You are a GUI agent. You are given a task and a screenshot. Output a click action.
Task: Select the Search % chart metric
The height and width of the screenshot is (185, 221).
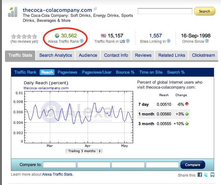pos(176,72)
